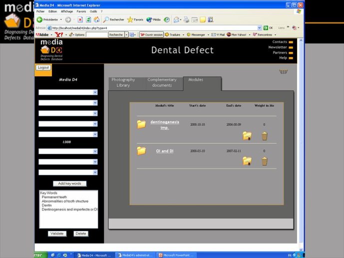Open Favoris star in toolbar

(135, 20)
